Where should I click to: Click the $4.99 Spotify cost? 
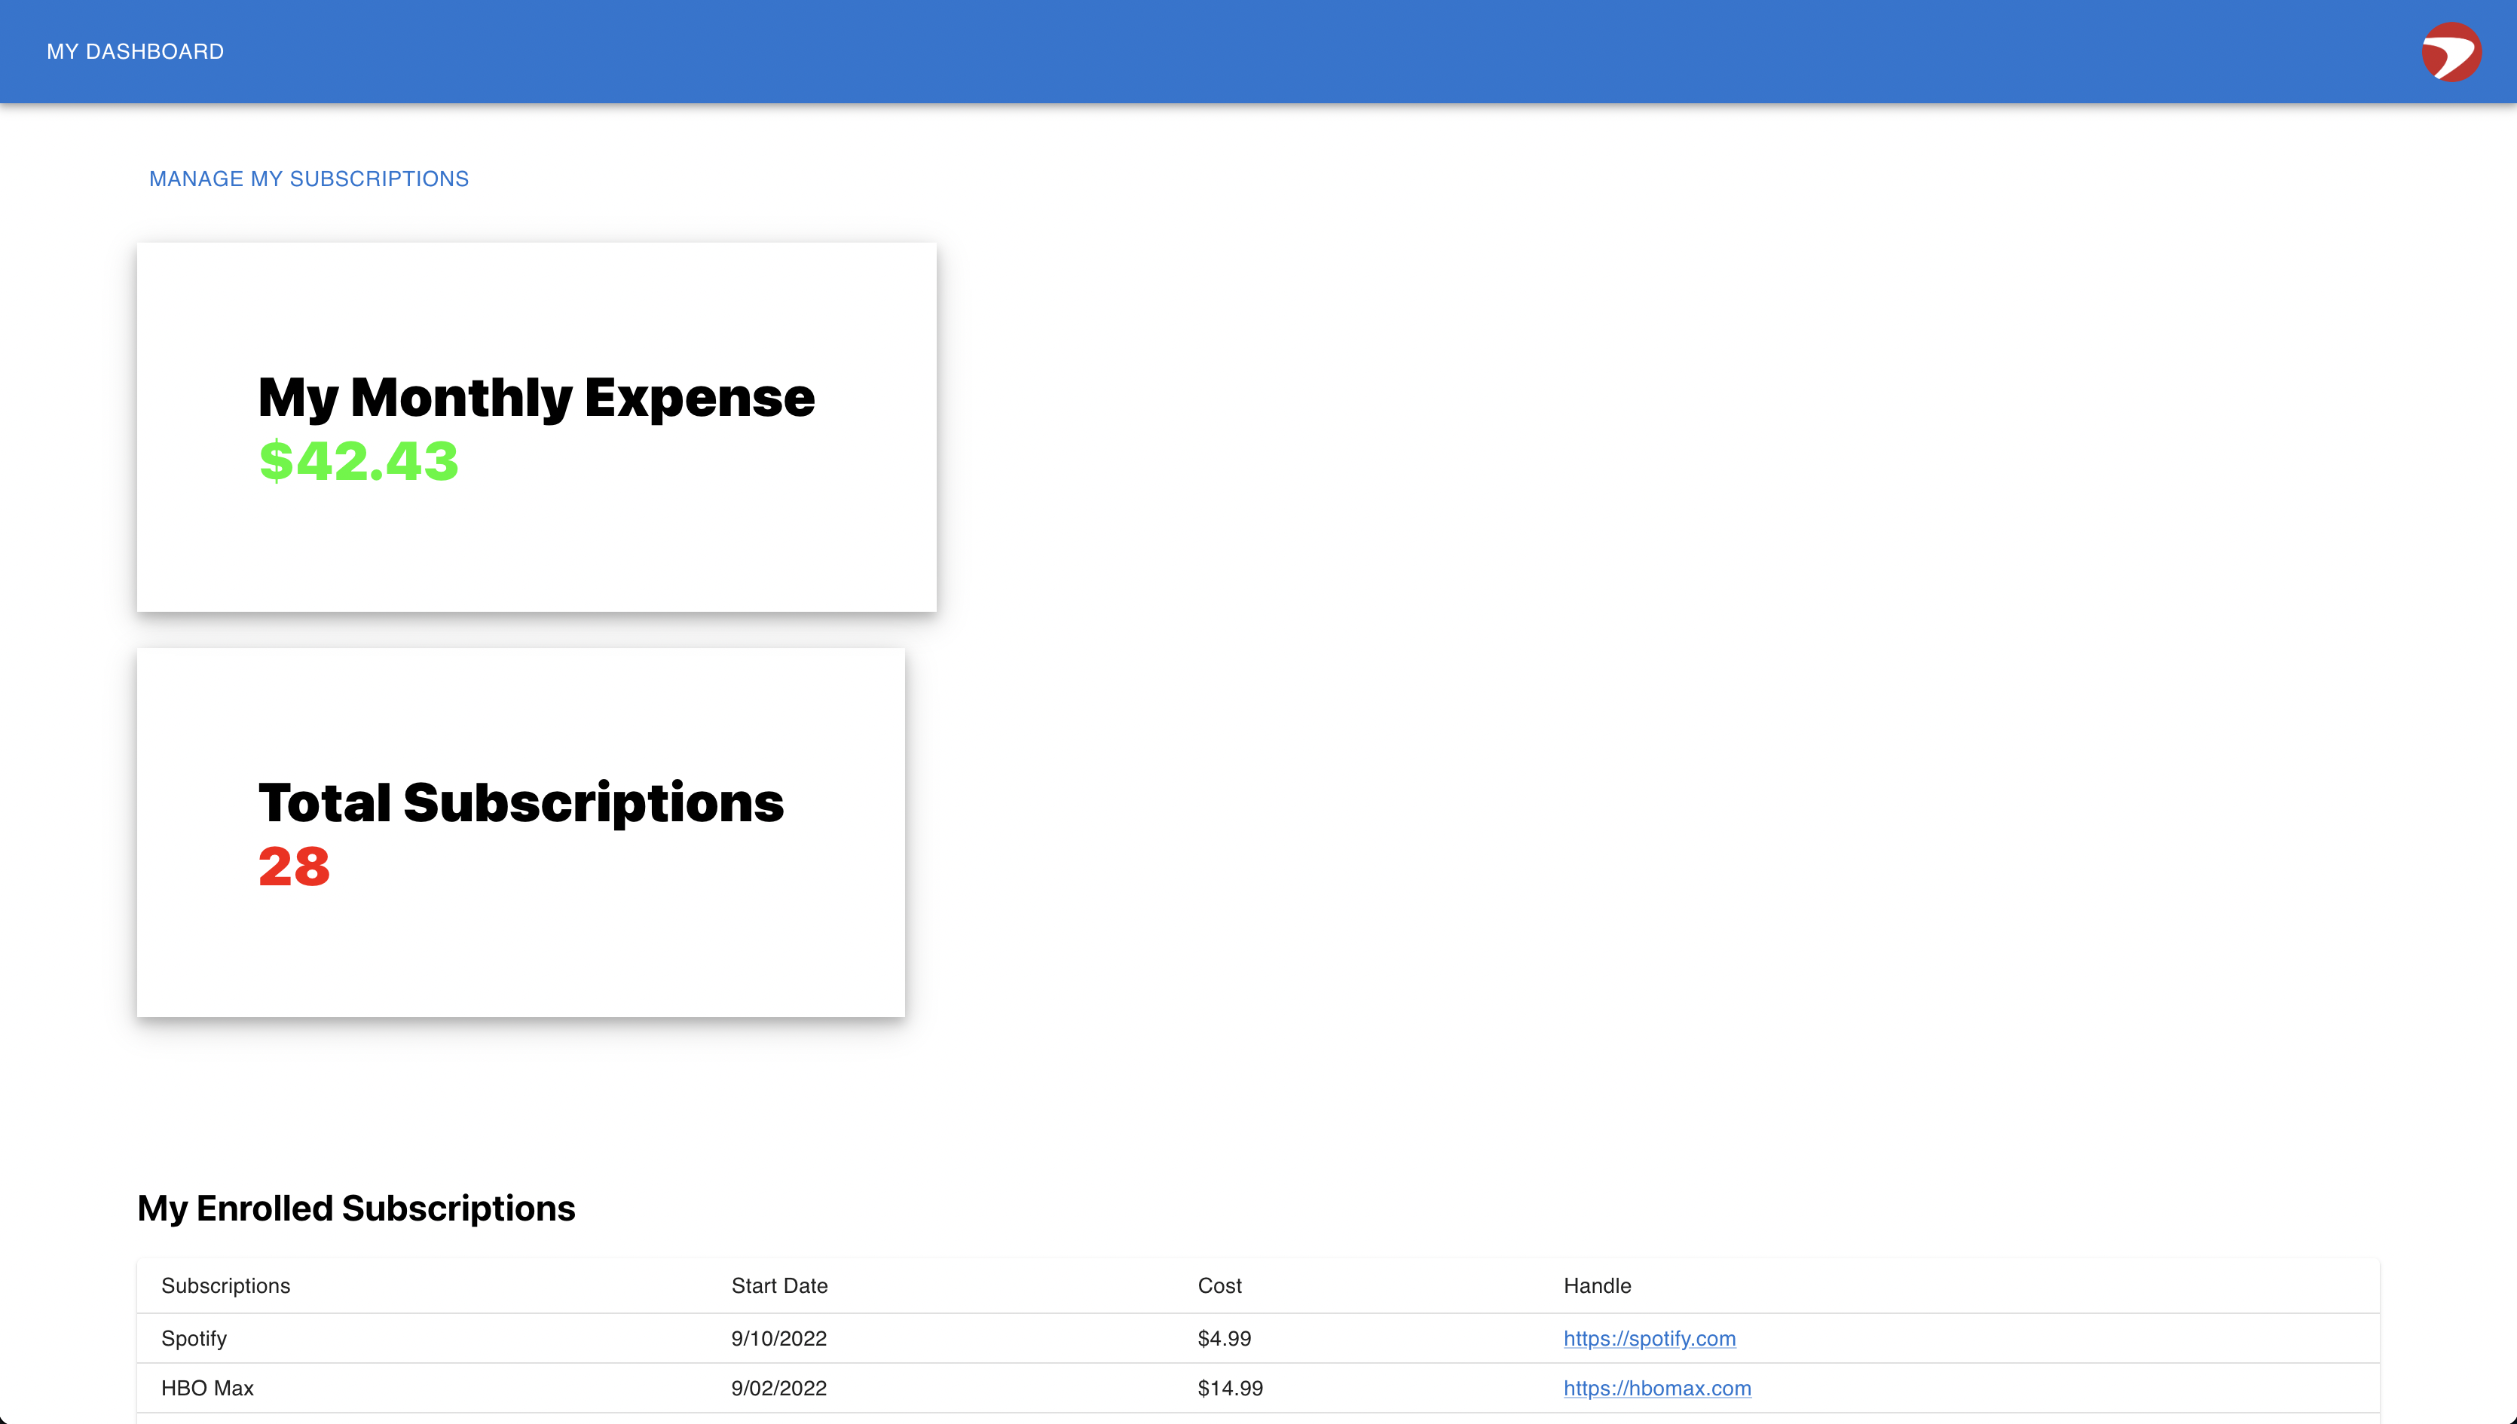coord(1224,1338)
